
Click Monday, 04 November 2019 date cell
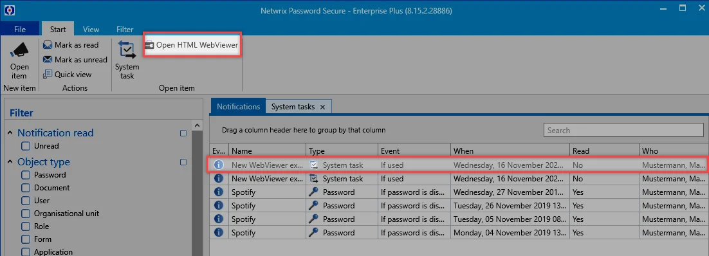[510, 233]
